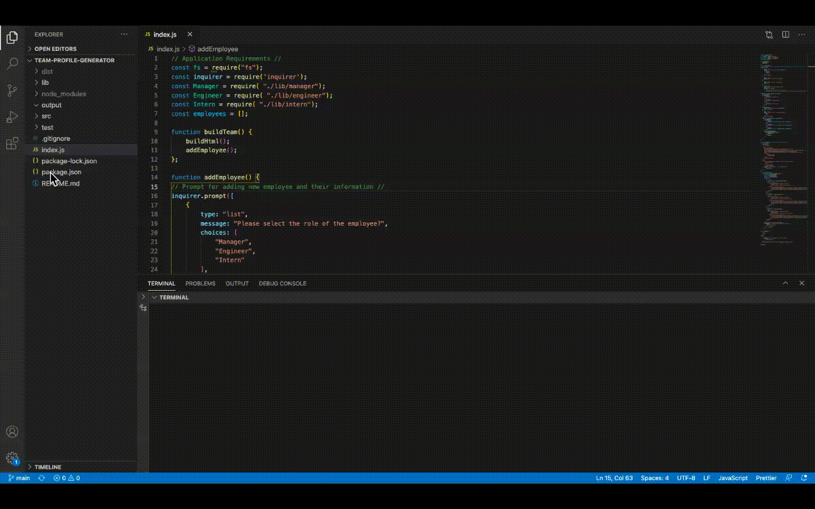Image resolution: width=815 pixels, height=509 pixels.
Task: Open package.json in the explorer
Action: 61,172
